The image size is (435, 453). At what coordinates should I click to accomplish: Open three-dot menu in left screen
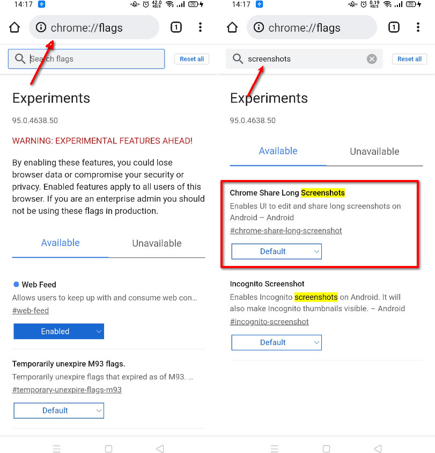point(200,27)
